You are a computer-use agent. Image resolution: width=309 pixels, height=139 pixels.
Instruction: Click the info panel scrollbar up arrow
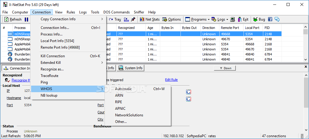pos(305,75)
